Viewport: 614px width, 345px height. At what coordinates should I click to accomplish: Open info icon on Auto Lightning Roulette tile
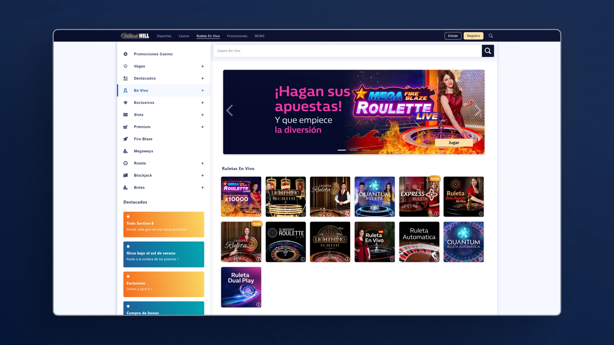tap(347, 259)
